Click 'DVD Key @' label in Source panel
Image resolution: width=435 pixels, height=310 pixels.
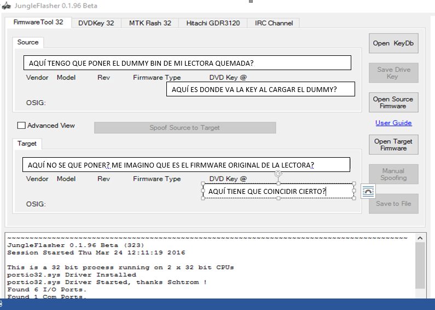coord(228,78)
